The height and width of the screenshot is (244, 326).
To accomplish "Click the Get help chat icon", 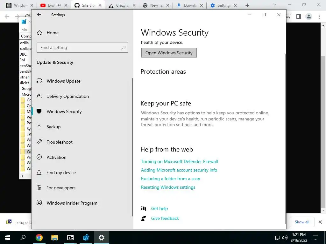I will tap(144, 208).
